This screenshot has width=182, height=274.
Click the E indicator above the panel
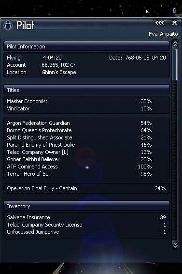tap(147, 12)
